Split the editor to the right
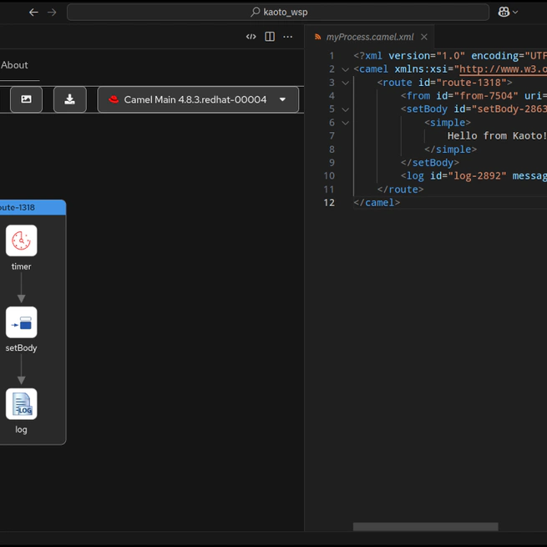Viewport: 547px width, 547px height. point(270,37)
